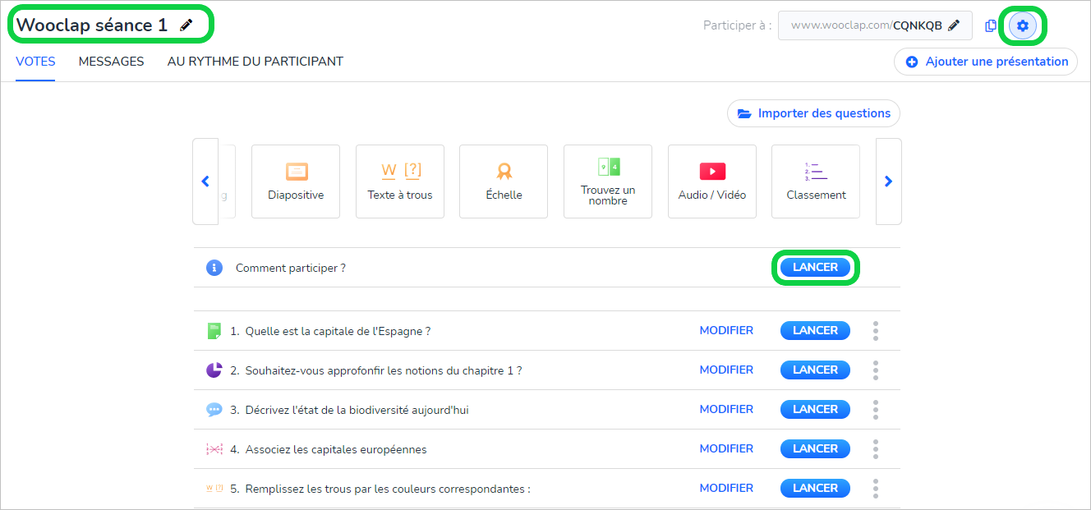The height and width of the screenshot is (510, 1091).
Task: Click the info icon next to Comment participer
Action: point(214,268)
